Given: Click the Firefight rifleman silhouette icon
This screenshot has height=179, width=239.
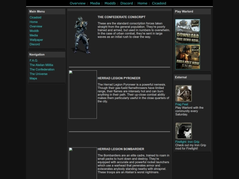Looking at the screenshot, I should pyautogui.click(x=184, y=131).
